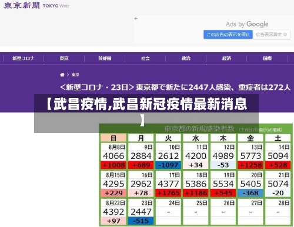Image resolution: width=294 pixels, height=227 pixels.
Task: Click the +78 change cell
Action: [x=141, y=193]
